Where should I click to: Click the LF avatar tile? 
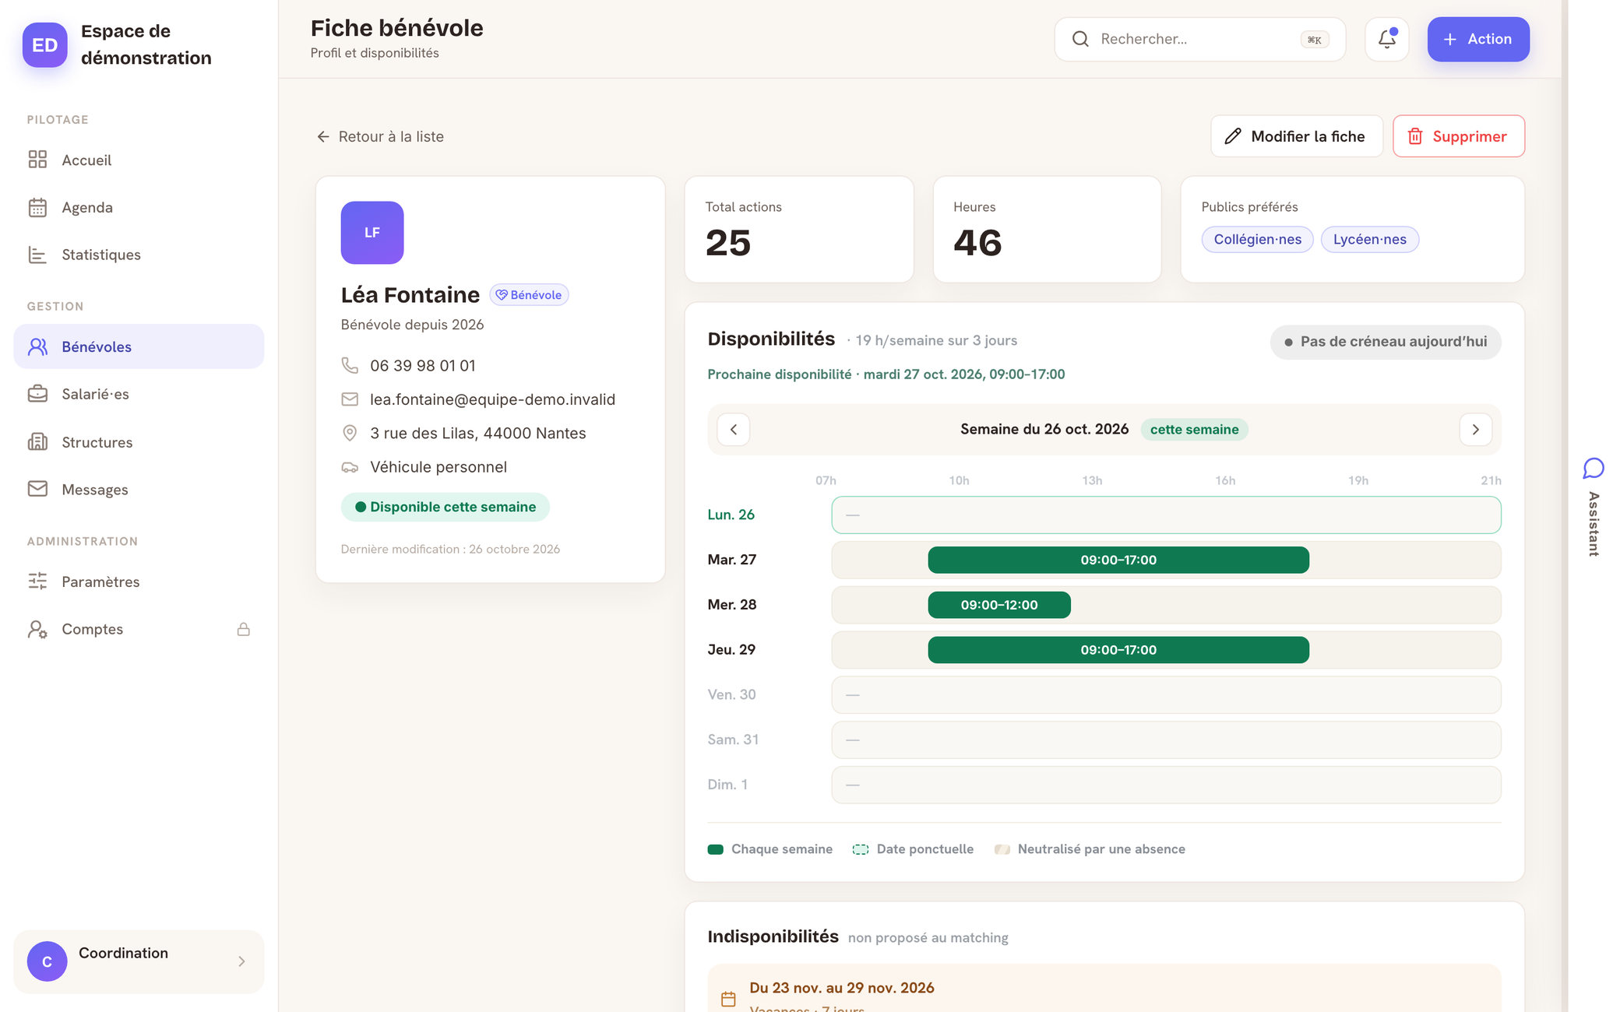(x=372, y=233)
